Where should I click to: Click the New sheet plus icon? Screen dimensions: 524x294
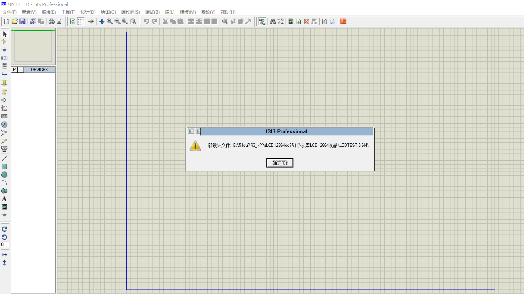[x=299, y=22]
